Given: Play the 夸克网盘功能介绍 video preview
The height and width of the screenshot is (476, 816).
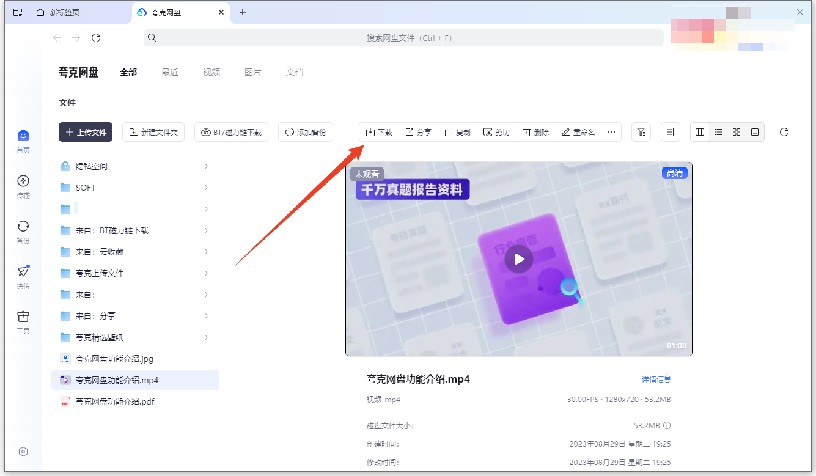Looking at the screenshot, I should click(x=519, y=258).
